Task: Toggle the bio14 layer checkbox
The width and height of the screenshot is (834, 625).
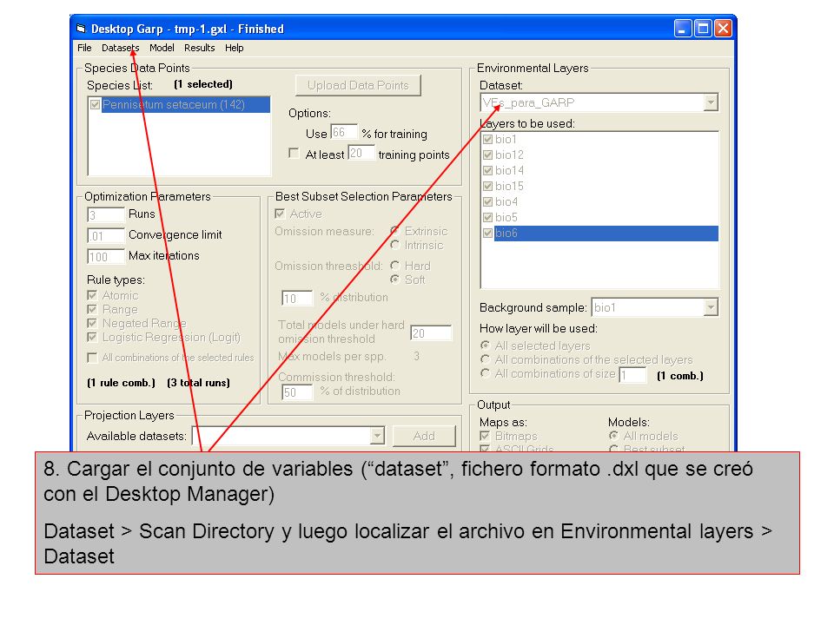Action: click(x=487, y=171)
